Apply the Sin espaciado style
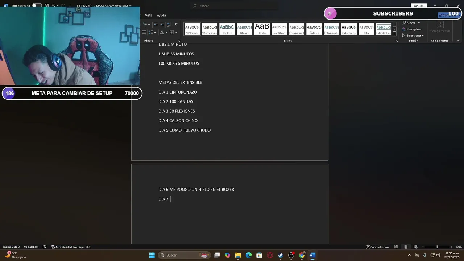This screenshot has height=261, width=464. tap(210, 29)
